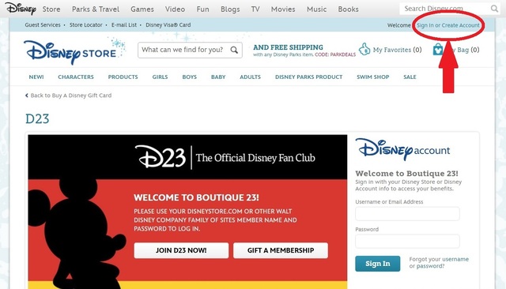This screenshot has height=289, width=506.
Task: Click the Disney account logo
Action: tap(402, 149)
